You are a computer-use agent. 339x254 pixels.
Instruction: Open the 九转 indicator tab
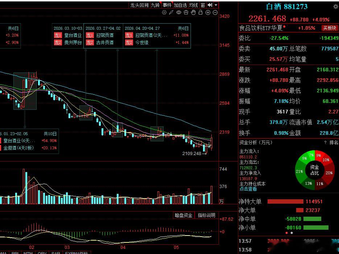point(155,5)
